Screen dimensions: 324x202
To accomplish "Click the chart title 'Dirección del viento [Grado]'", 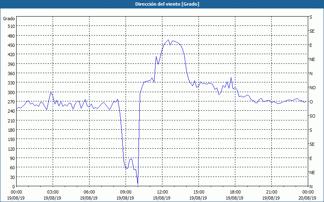I will (x=167, y=4).
